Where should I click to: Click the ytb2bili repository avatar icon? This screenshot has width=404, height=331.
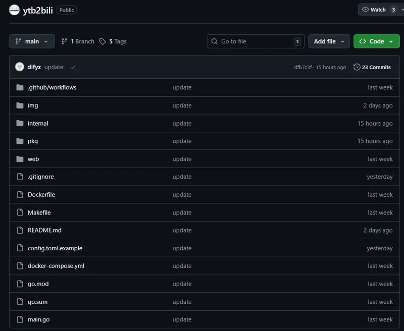(14, 10)
